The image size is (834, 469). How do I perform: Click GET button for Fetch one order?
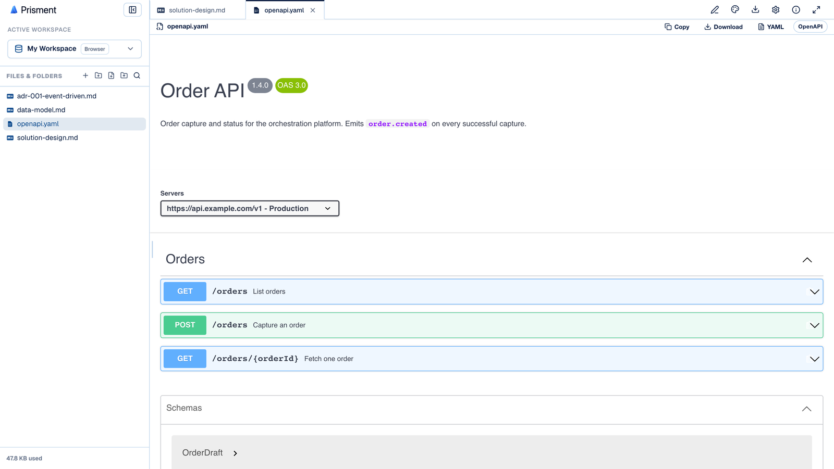coord(185,359)
